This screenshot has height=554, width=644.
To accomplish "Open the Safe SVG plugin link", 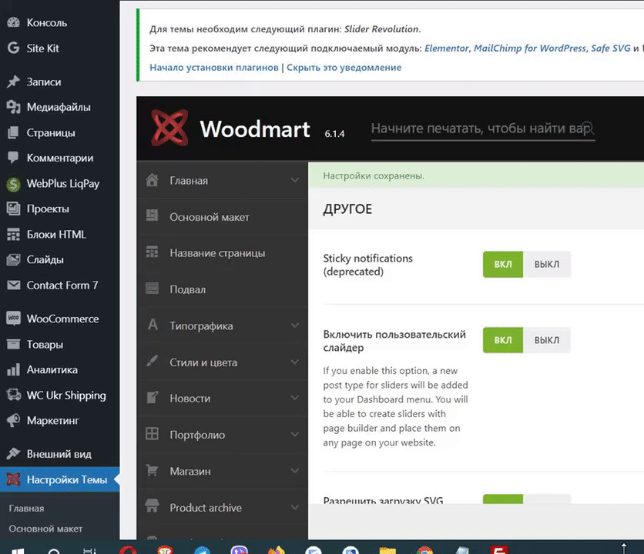I will pos(610,48).
